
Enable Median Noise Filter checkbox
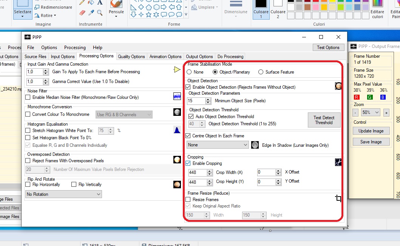tap(28, 97)
